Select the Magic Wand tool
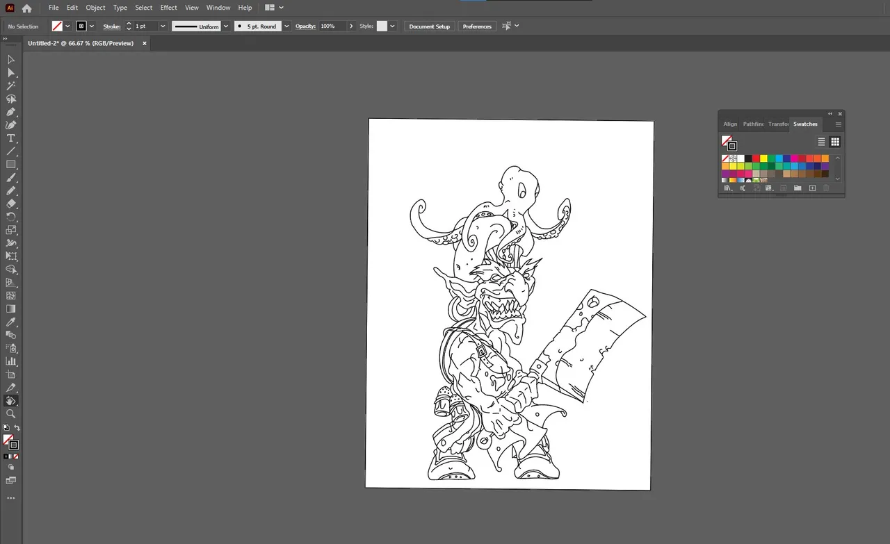The width and height of the screenshot is (890, 544). click(11, 86)
